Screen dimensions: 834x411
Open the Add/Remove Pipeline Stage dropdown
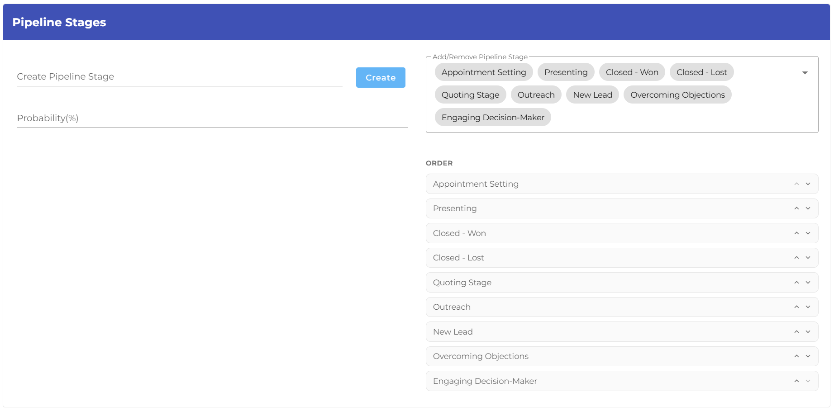pyautogui.click(x=805, y=73)
